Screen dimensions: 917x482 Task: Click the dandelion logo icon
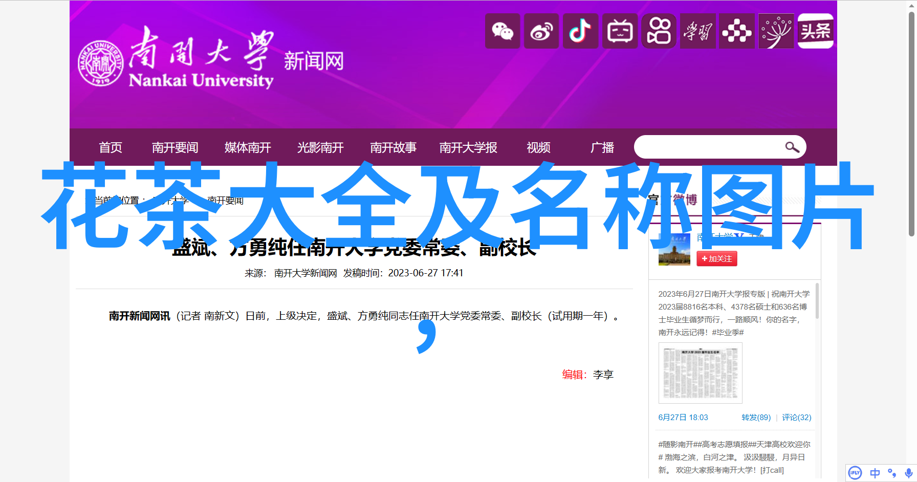pyautogui.click(x=776, y=31)
